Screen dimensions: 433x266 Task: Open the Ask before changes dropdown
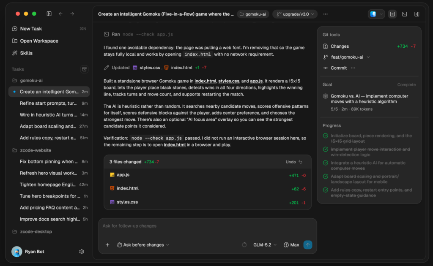[143, 245]
